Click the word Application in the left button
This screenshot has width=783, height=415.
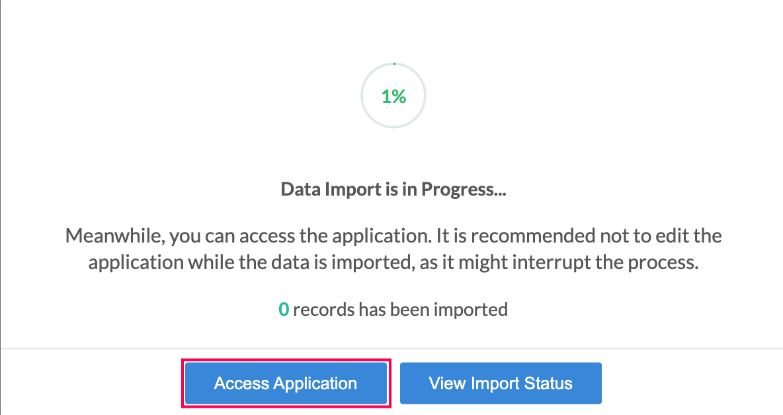point(315,383)
